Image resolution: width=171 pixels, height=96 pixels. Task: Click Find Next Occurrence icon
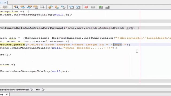(29, 7)
